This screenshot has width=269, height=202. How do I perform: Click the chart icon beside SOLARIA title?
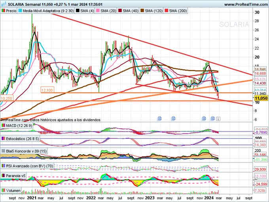click(4, 4)
